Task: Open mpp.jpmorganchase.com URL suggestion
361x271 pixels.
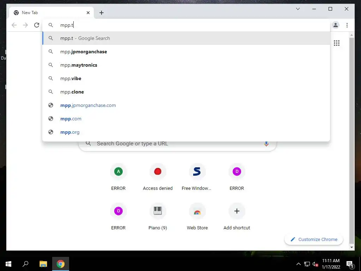Action: click(x=186, y=105)
